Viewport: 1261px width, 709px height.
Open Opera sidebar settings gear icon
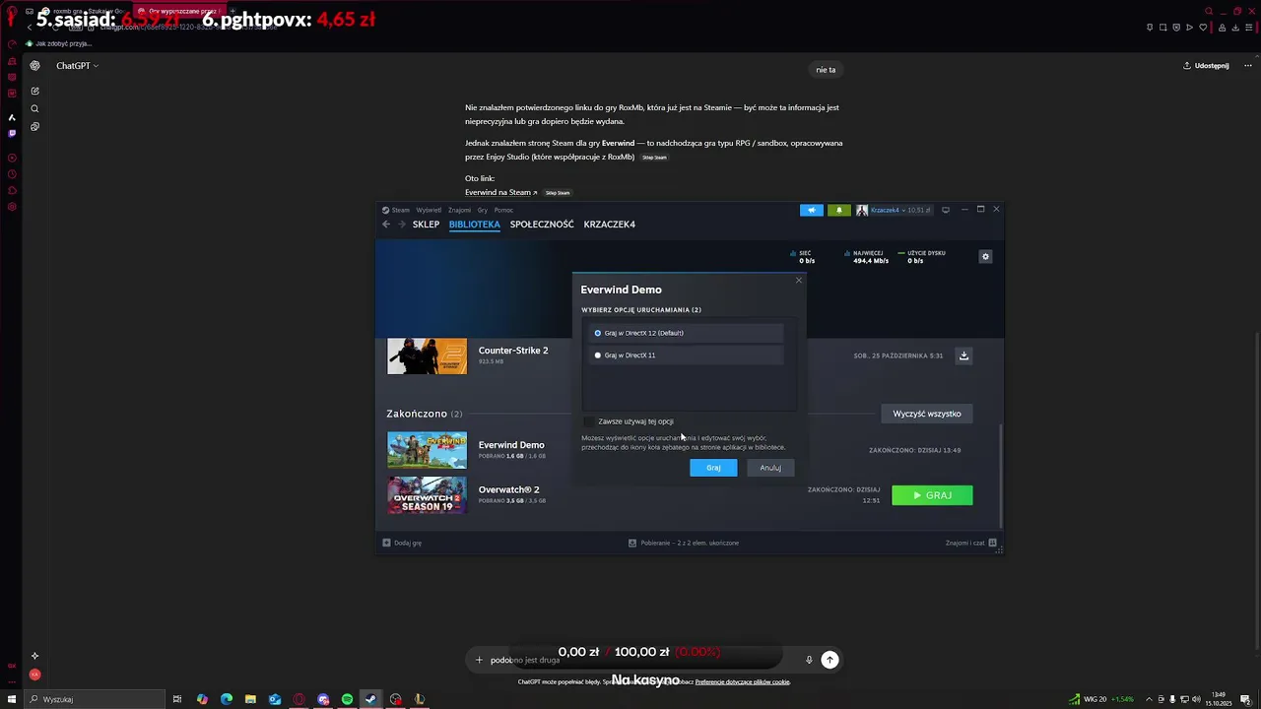tap(12, 207)
